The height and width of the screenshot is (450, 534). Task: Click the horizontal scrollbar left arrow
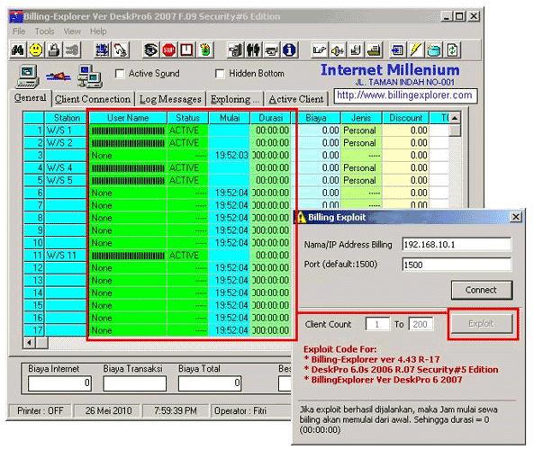(30, 342)
